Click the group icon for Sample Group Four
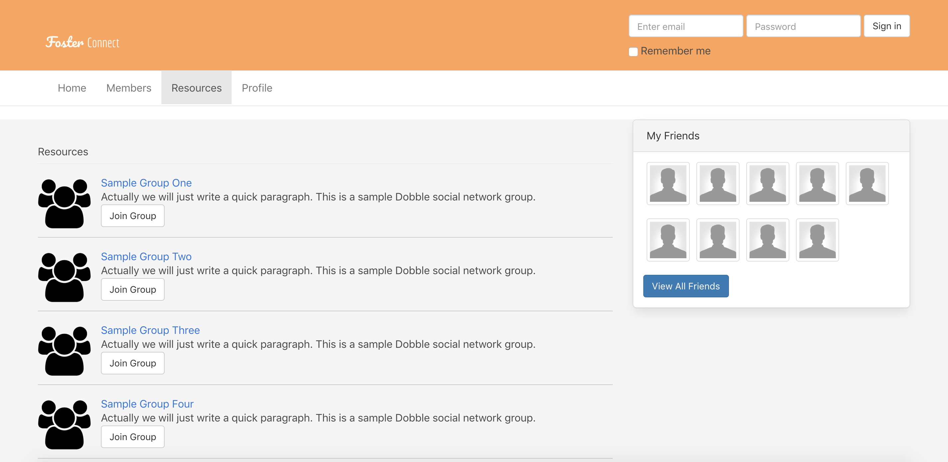This screenshot has width=948, height=462. coord(64,424)
